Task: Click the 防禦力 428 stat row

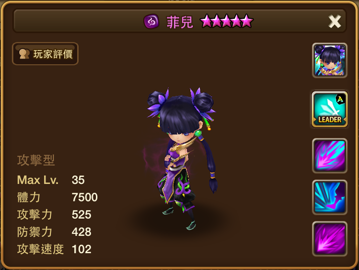Action: (54, 232)
